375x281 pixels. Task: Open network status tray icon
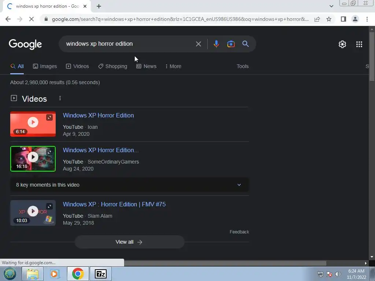320,274
